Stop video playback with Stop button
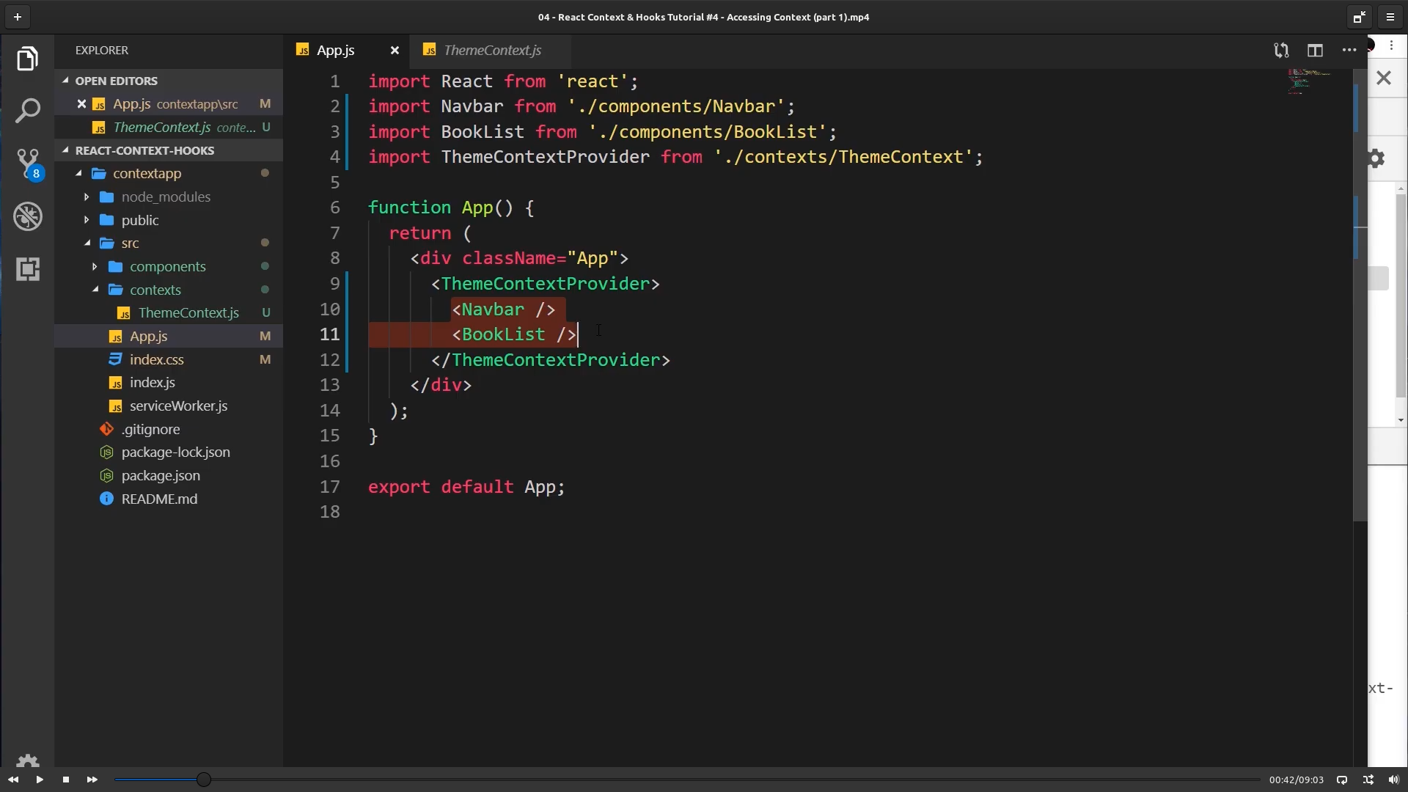 tap(66, 780)
